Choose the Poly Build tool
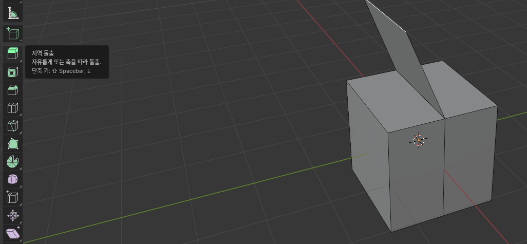Image resolution: width=527 pixels, height=244 pixels. 13,144
